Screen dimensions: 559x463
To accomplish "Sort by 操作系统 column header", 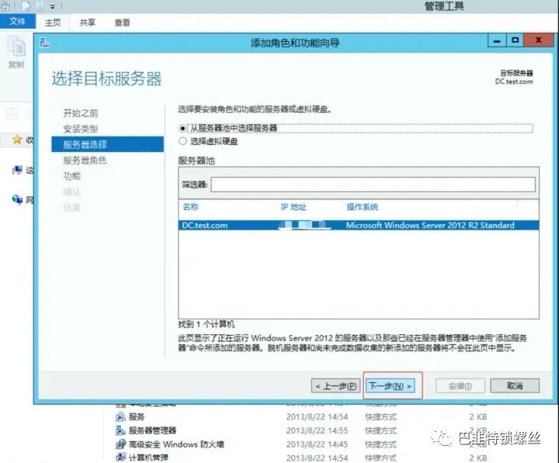I will click(363, 207).
